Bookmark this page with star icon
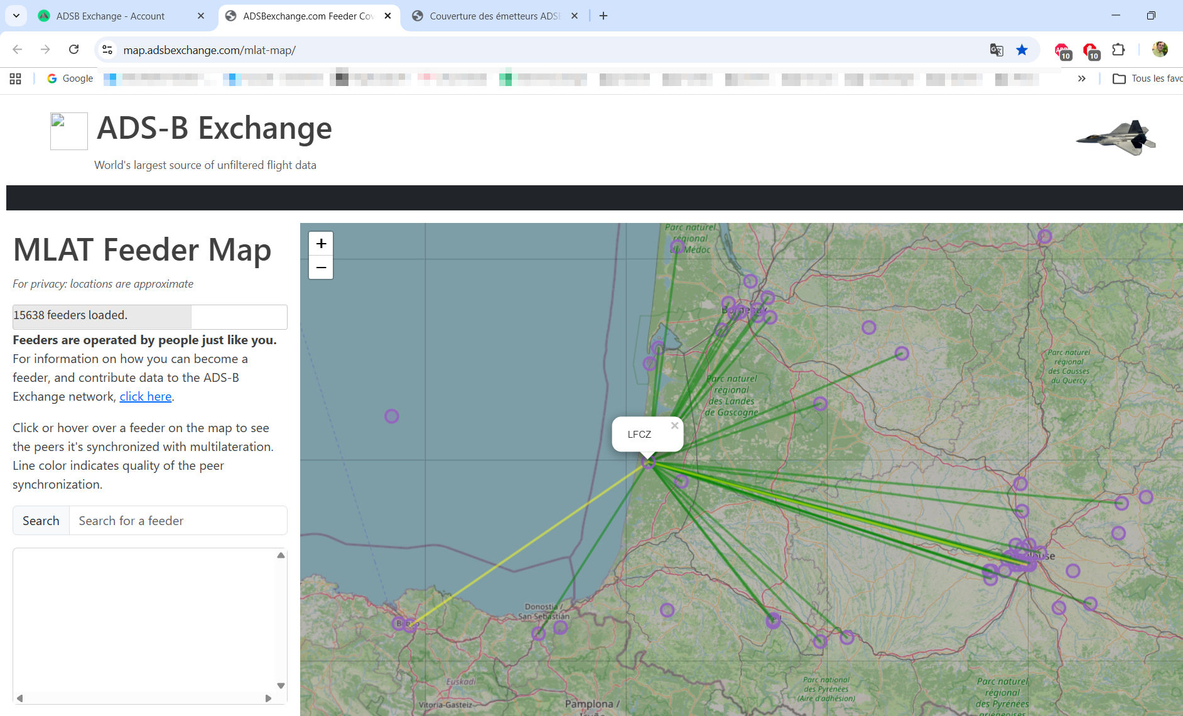The width and height of the screenshot is (1183, 716). coord(1022,50)
